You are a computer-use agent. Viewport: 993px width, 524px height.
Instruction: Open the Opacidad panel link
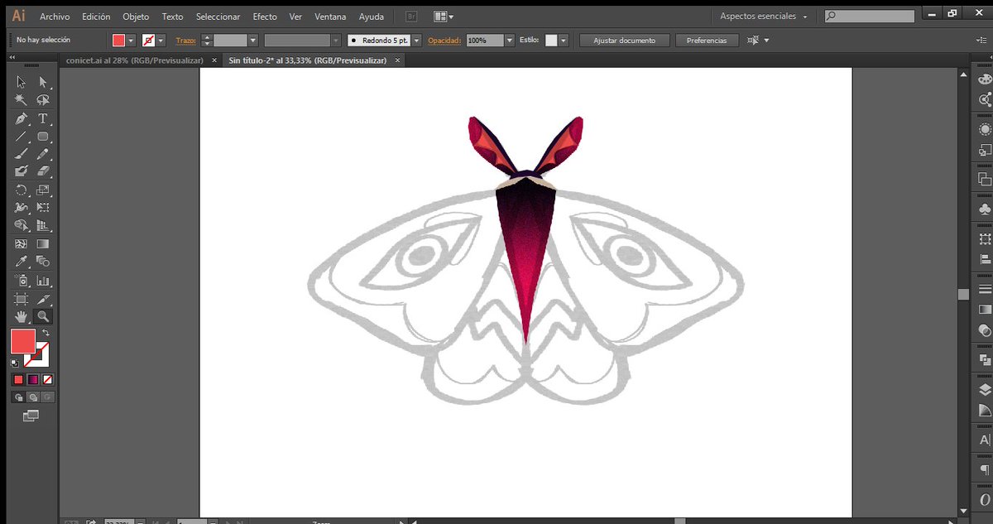pyautogui.click(x=444, y=41)
